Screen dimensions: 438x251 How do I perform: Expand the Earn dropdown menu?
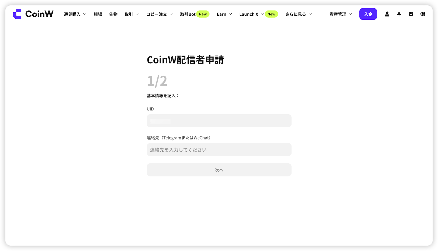click(224, 14)
